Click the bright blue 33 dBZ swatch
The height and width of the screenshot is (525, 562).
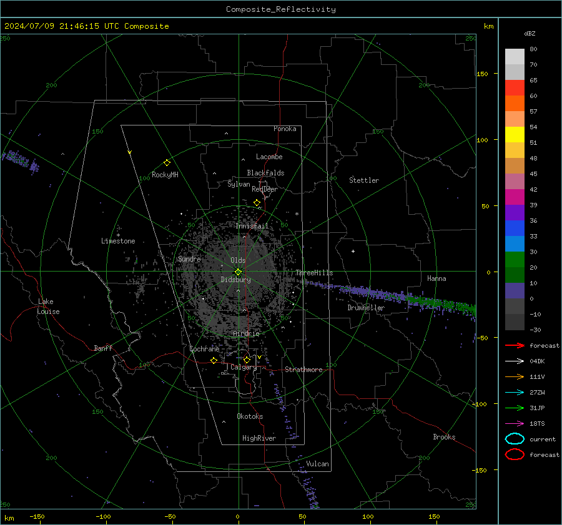click(515, 228)
